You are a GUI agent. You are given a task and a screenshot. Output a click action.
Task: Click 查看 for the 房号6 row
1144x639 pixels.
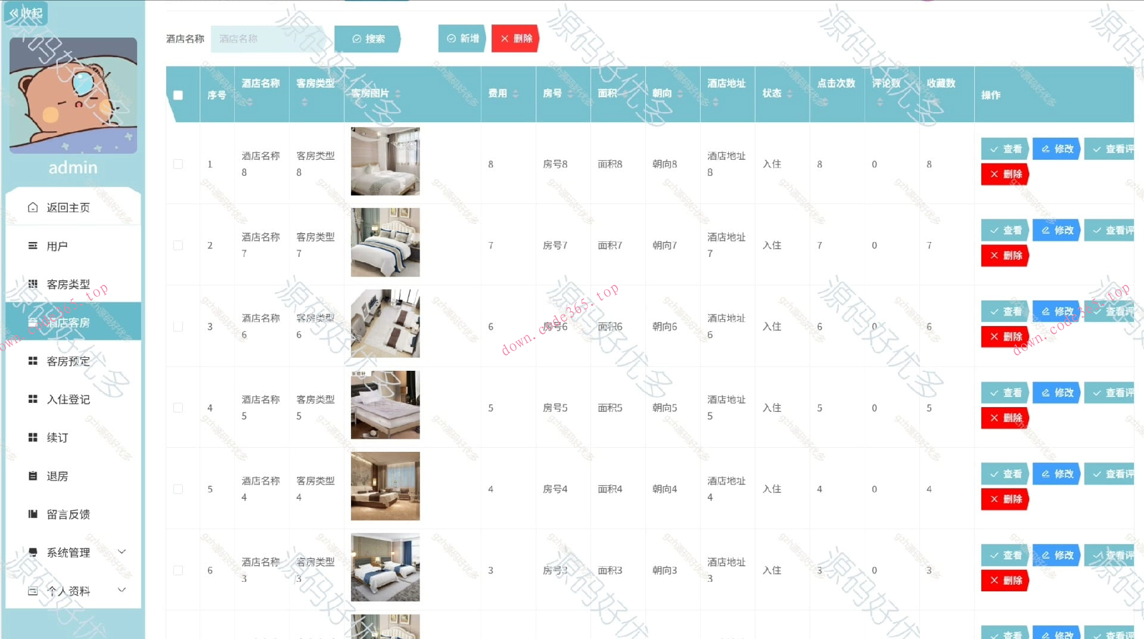pos(1006,311)
